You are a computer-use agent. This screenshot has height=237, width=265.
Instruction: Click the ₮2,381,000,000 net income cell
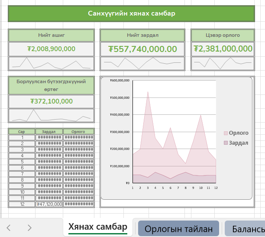click(223, 49)
